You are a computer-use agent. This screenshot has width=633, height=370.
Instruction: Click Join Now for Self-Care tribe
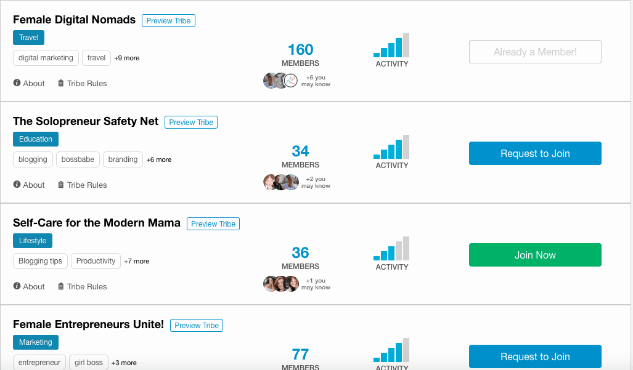[x=535, y=255]
